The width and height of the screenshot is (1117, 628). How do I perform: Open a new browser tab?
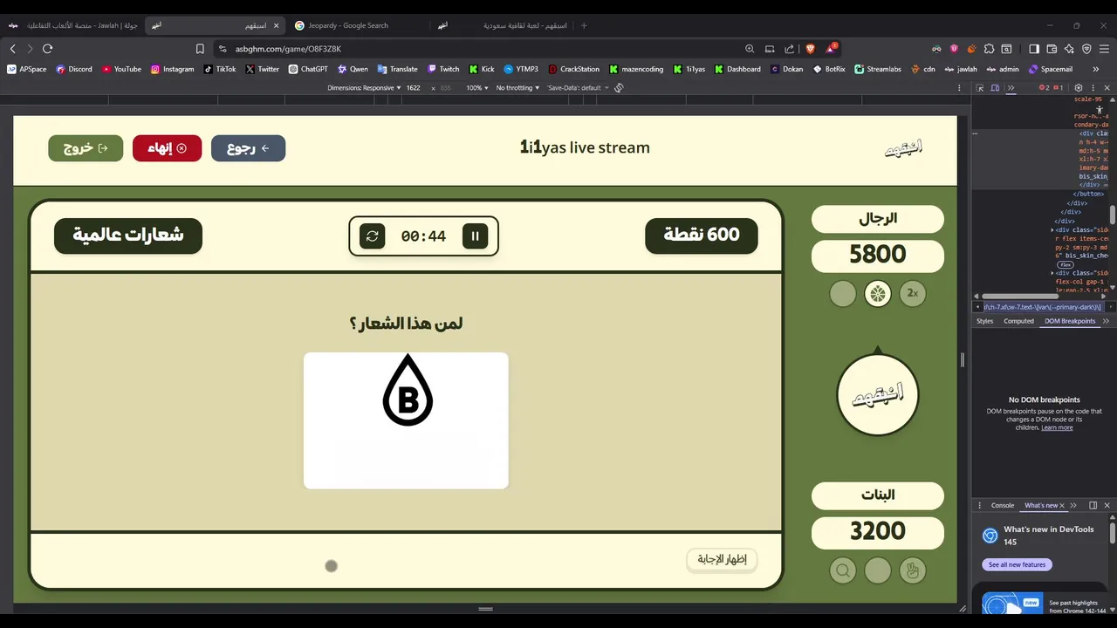(x=584, y=25)
